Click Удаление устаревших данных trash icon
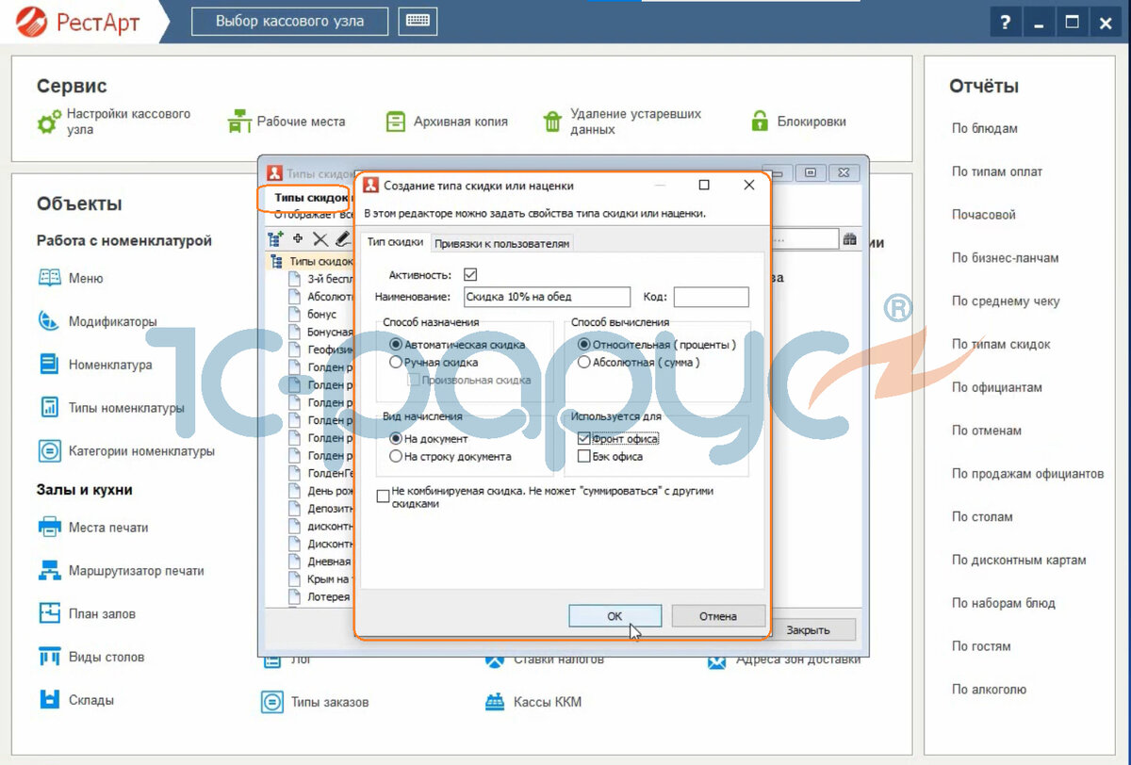1131x765 pixels. pos(552,122)
